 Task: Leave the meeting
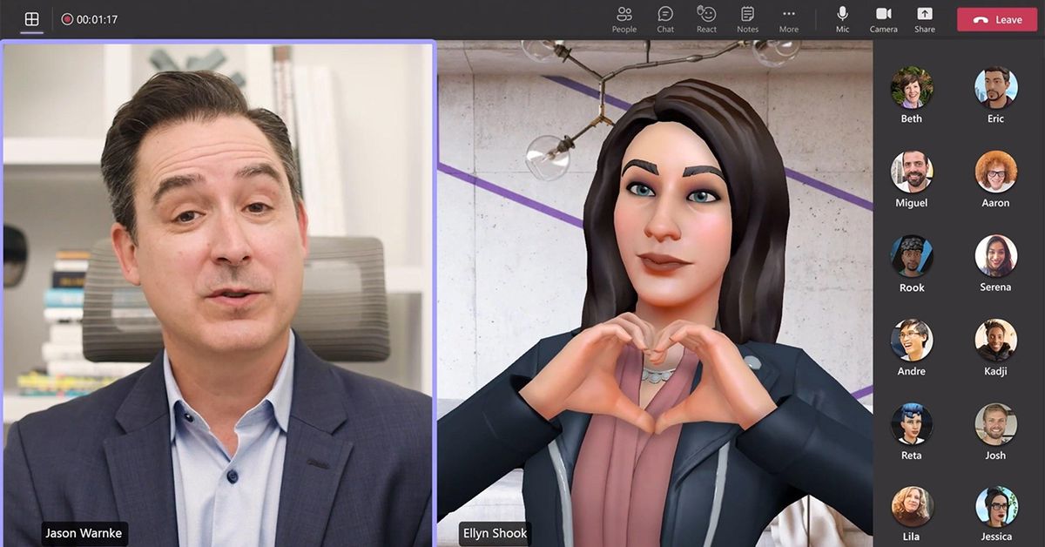click(997, 19)
